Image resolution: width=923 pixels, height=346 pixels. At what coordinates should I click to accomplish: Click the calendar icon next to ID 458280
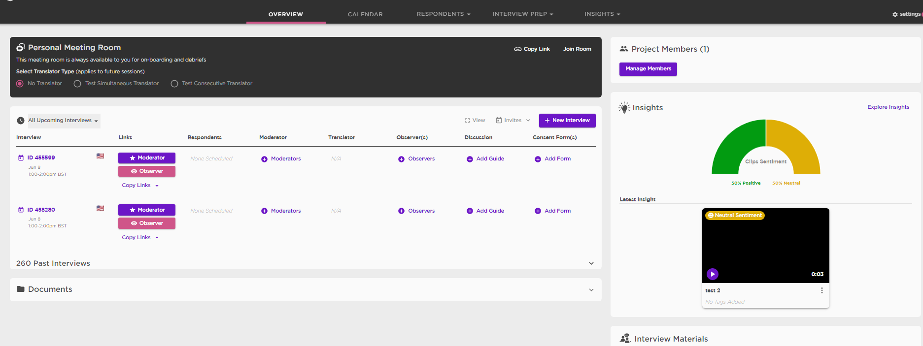coord(21,210)
